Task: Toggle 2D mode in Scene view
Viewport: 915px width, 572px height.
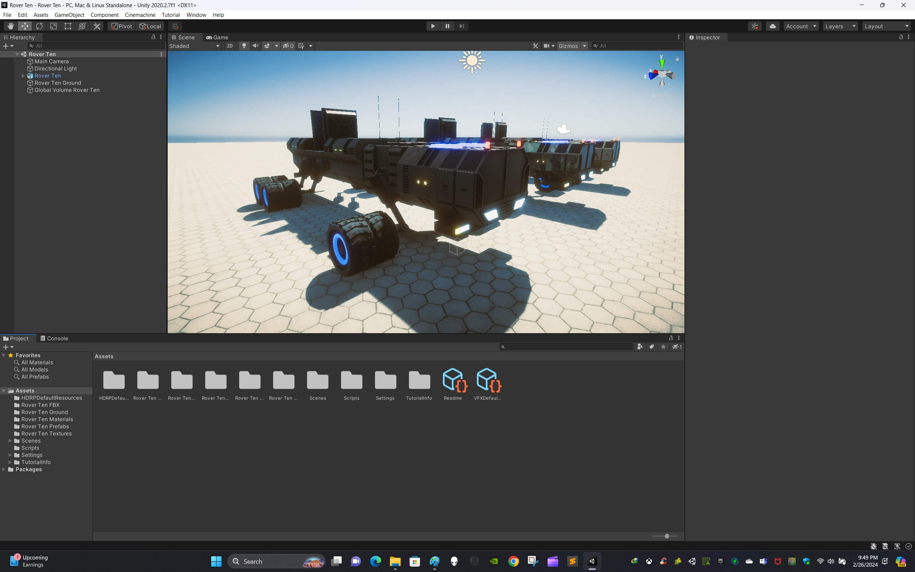Action: click(x=229, y=46)
